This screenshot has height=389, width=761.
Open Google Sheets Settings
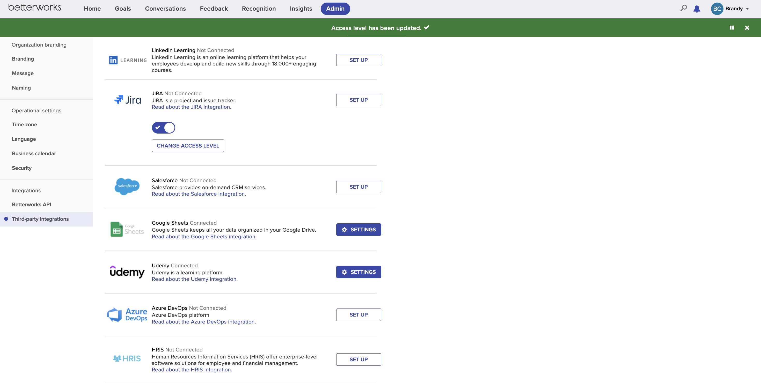(x=358, y=230)
